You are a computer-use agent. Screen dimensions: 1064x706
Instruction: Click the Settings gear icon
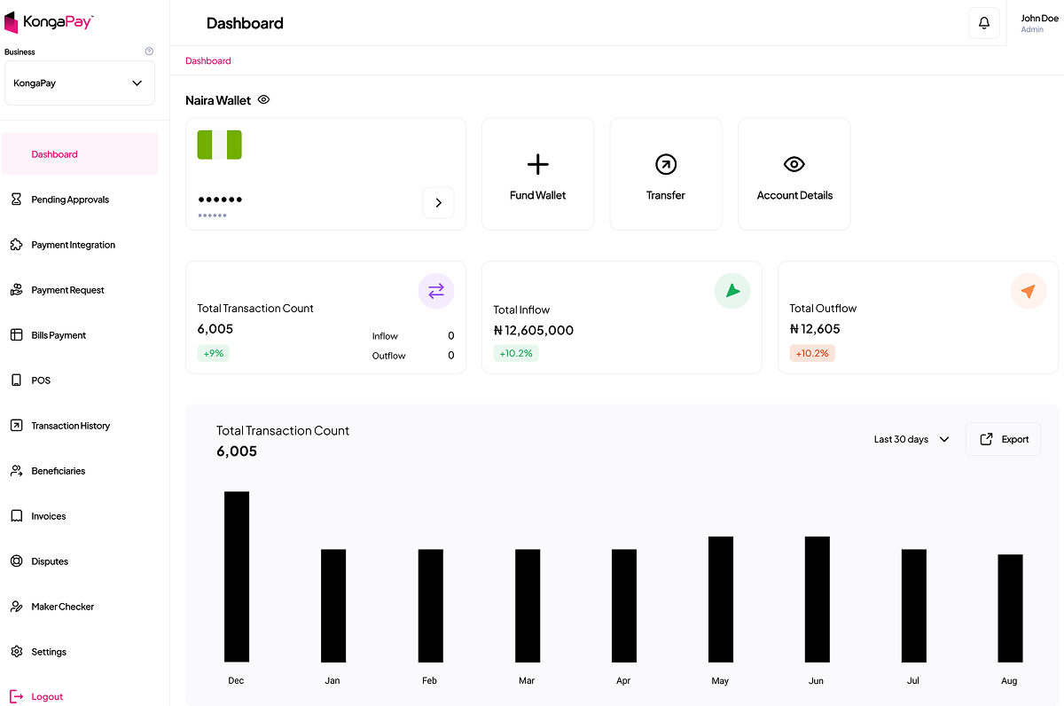click(x=16, y=652)
